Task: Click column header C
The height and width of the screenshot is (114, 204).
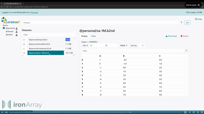Action: [160, 56]
